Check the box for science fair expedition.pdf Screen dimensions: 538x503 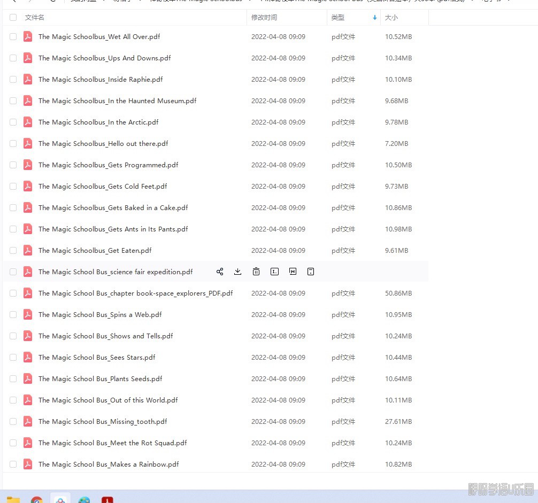13,272
